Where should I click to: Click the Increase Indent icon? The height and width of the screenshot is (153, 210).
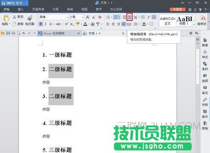coord(130,17)
